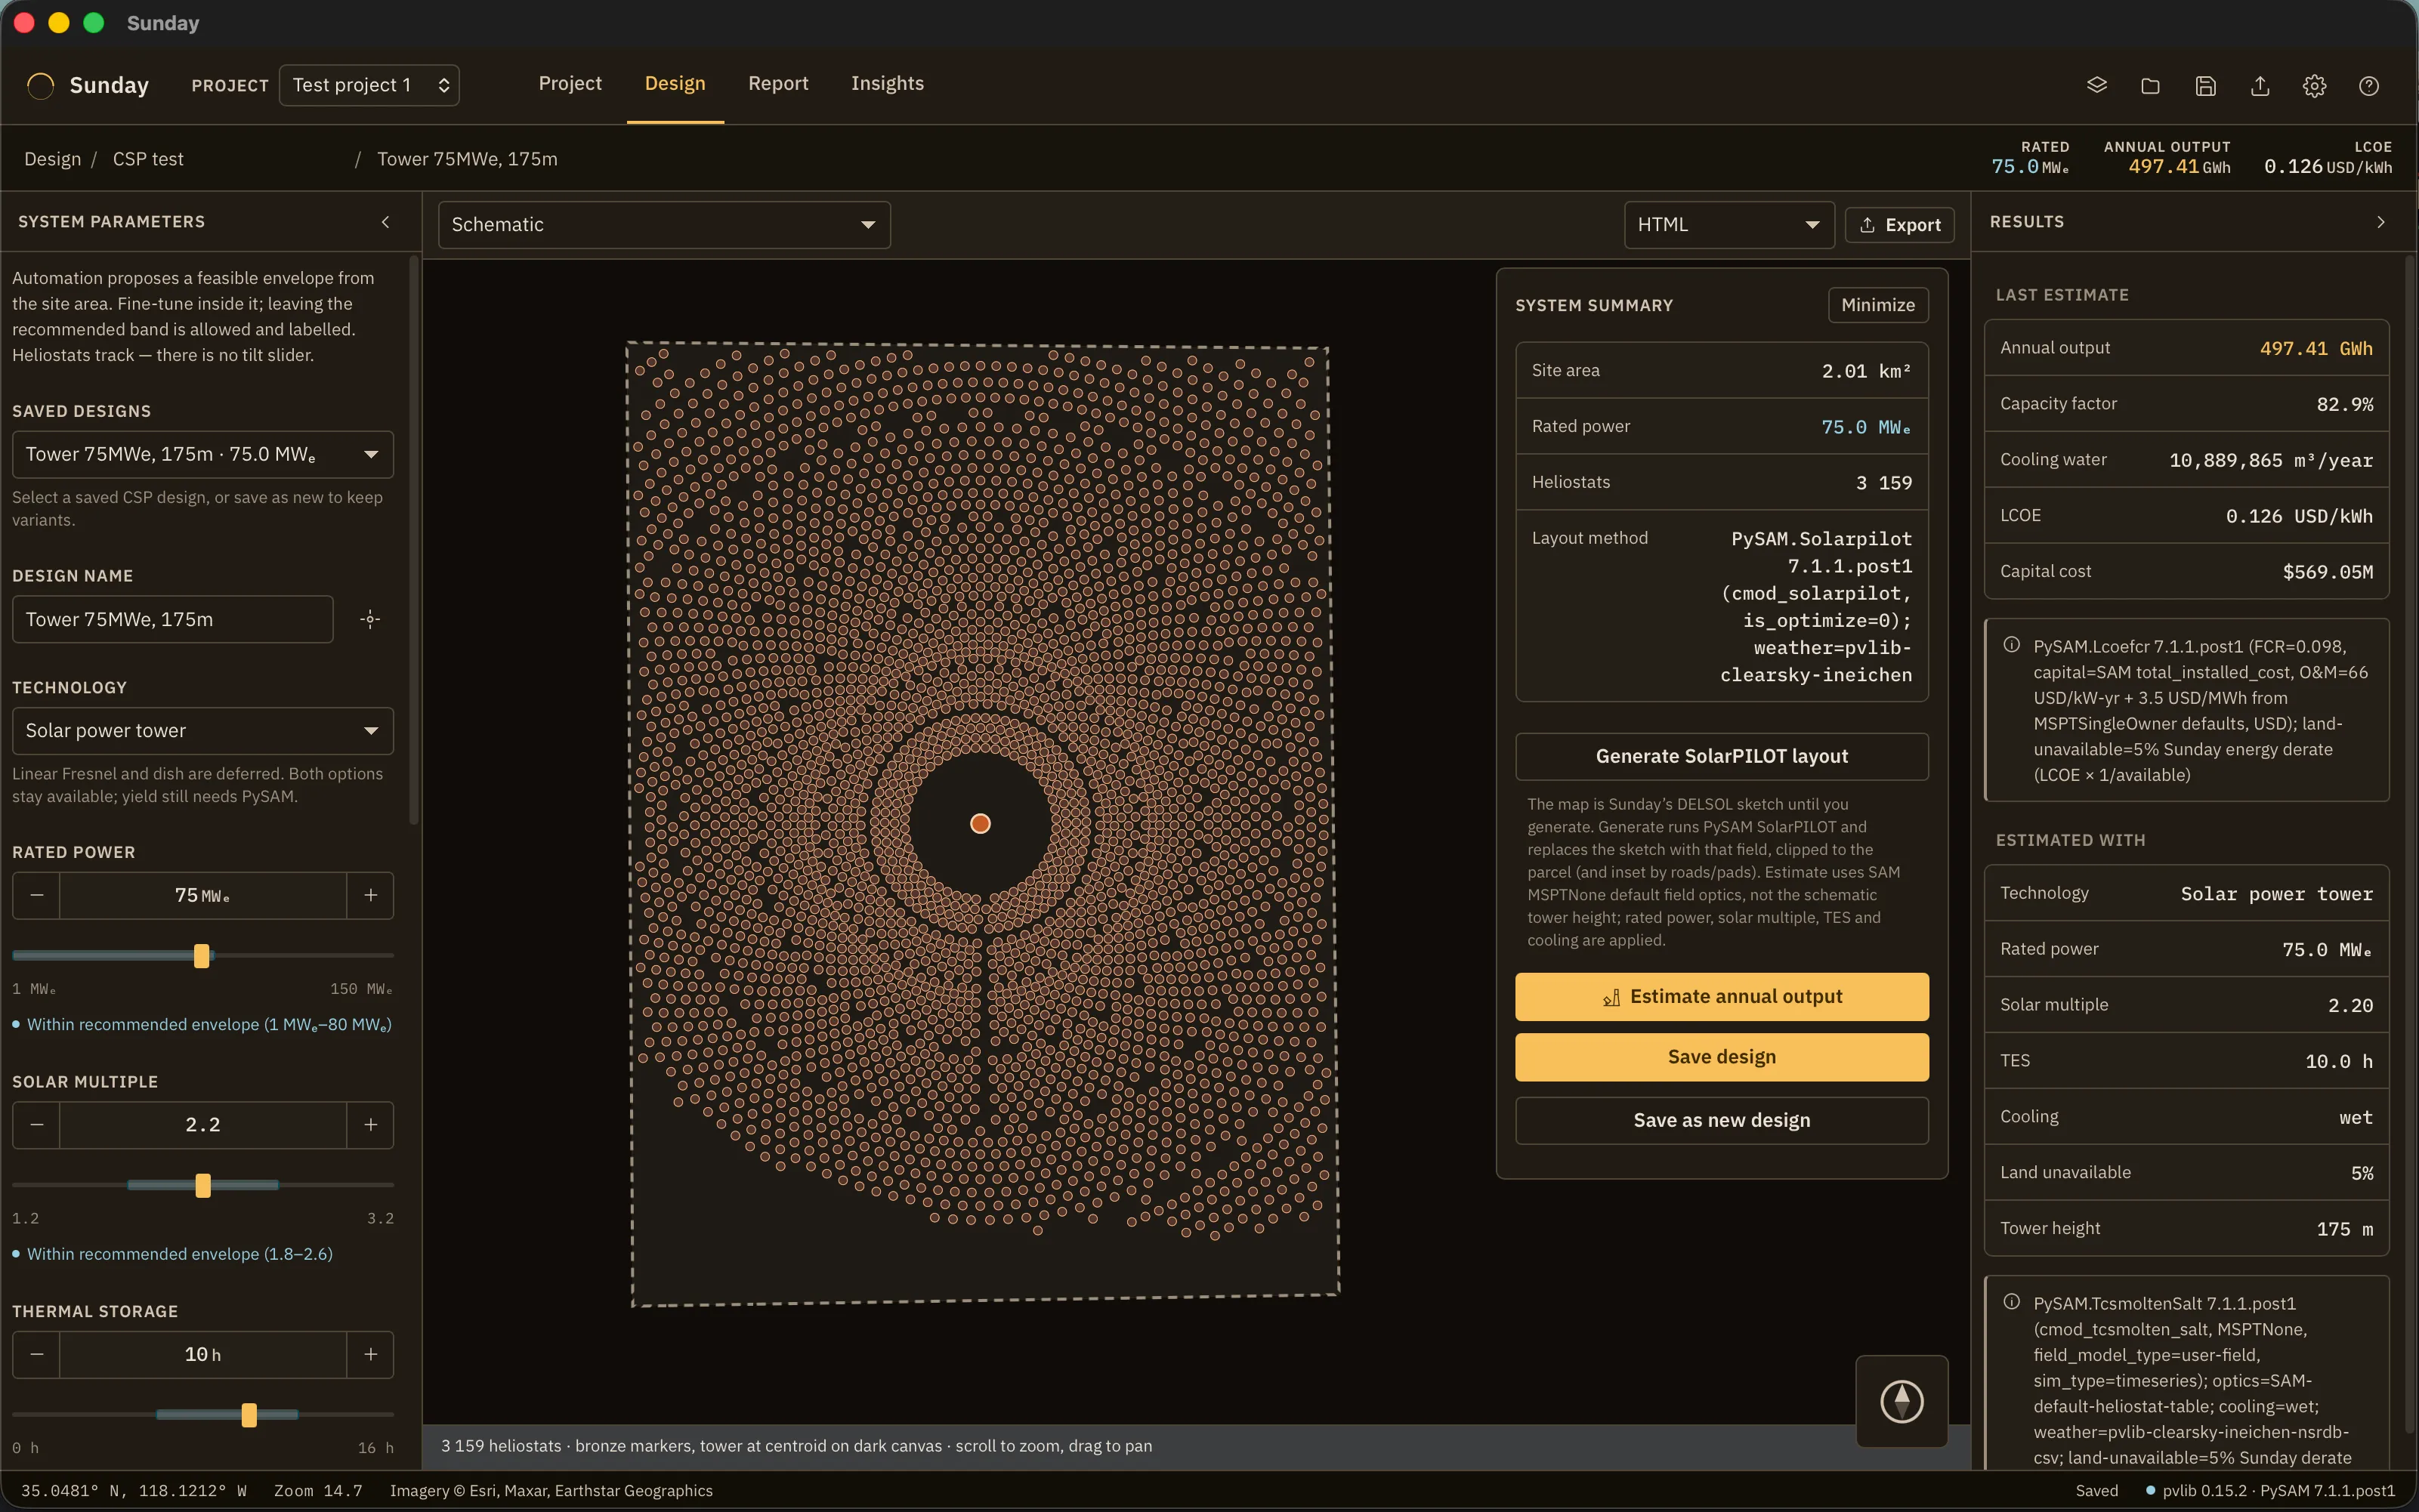The height and width of the screenshot is (1512, 2419).
Task: Open the layers icon in top toolbar
Action: [2096, 85]
